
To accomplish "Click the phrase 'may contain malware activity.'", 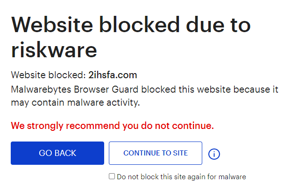I will 75,102.
